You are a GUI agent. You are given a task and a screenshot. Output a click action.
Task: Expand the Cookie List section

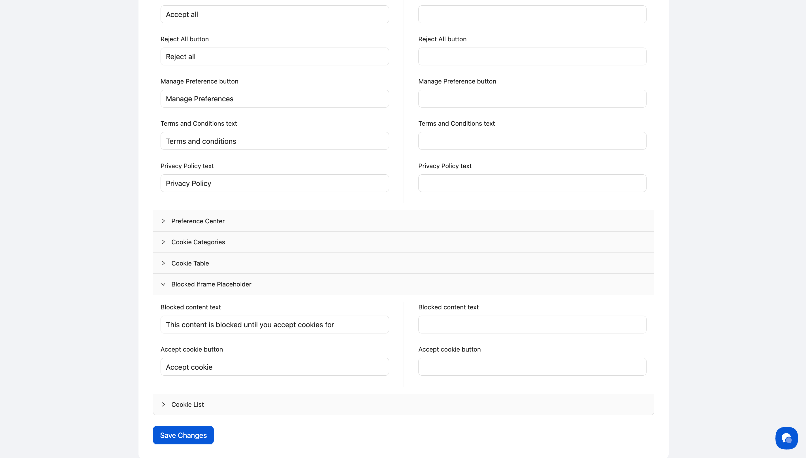(187, 405)
